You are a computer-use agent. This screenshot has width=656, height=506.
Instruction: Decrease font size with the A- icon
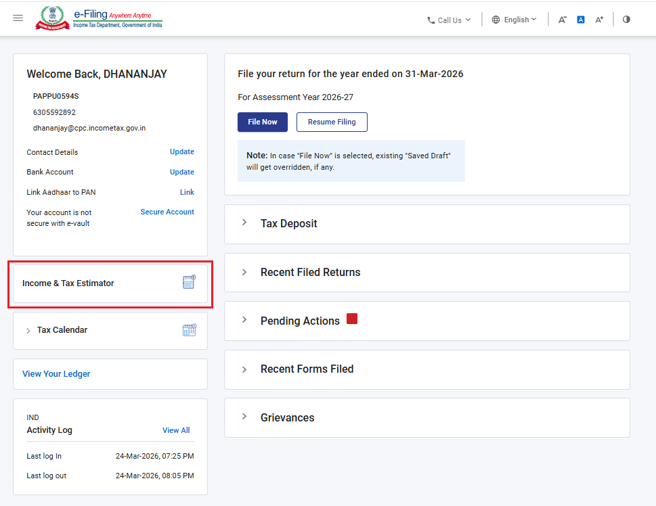point(563,20)
